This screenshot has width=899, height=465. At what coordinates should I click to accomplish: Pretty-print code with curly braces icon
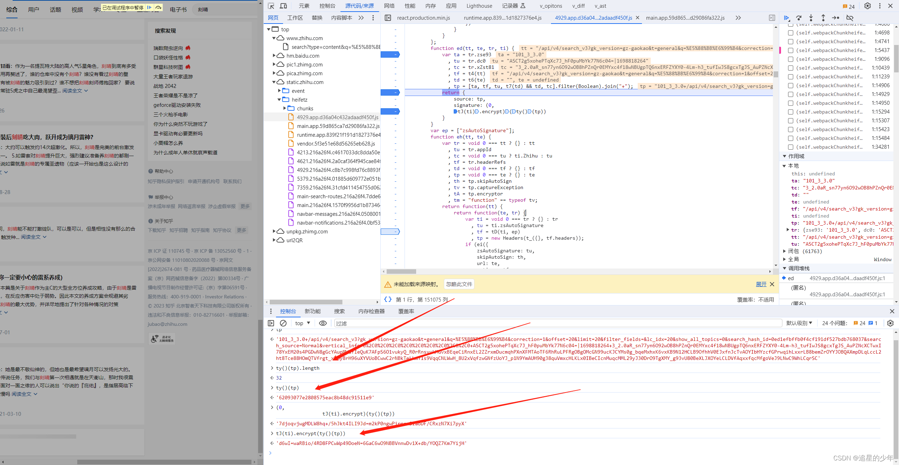(x=388, y=299)
